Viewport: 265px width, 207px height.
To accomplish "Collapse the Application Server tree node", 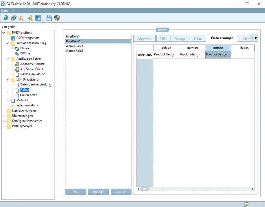I will [x=8, y=59].
